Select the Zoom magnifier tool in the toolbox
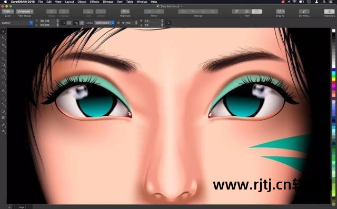The height and width of the screenshot is (209, 337). click(x=3, y=51)
